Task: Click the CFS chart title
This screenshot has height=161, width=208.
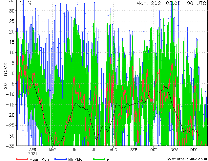Action: (x=25, y=3)
